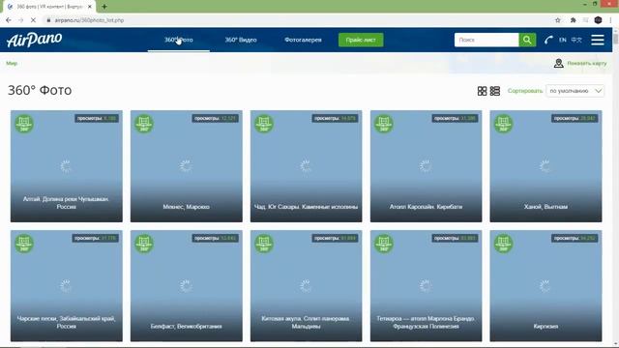Open the Алтай Долина реки Чулышман card

coord(67,166)
